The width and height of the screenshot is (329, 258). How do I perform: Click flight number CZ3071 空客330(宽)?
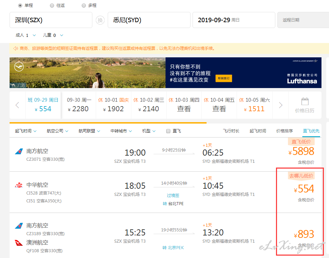pos(45,159)
